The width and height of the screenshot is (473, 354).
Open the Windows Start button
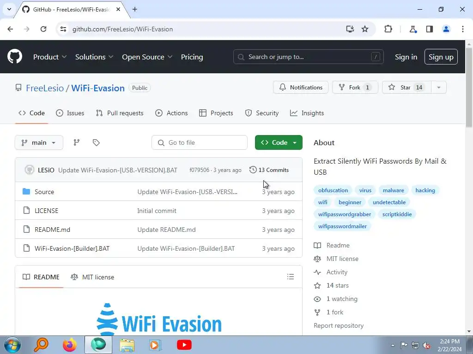coord(12,345)
